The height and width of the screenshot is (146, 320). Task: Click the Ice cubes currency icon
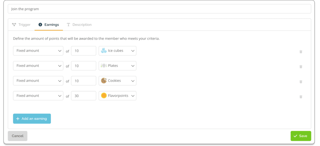[104, 51]
